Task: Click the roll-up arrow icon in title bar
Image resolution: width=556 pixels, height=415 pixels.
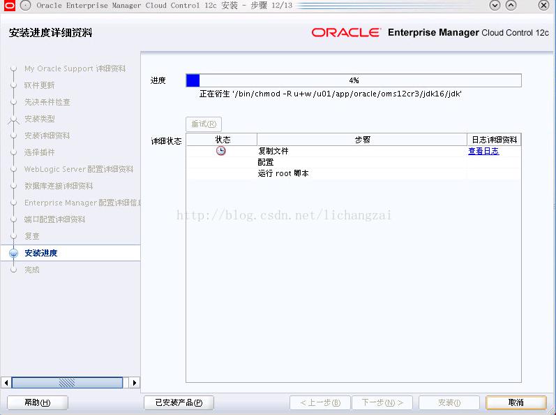Action: tap(511, 6)
